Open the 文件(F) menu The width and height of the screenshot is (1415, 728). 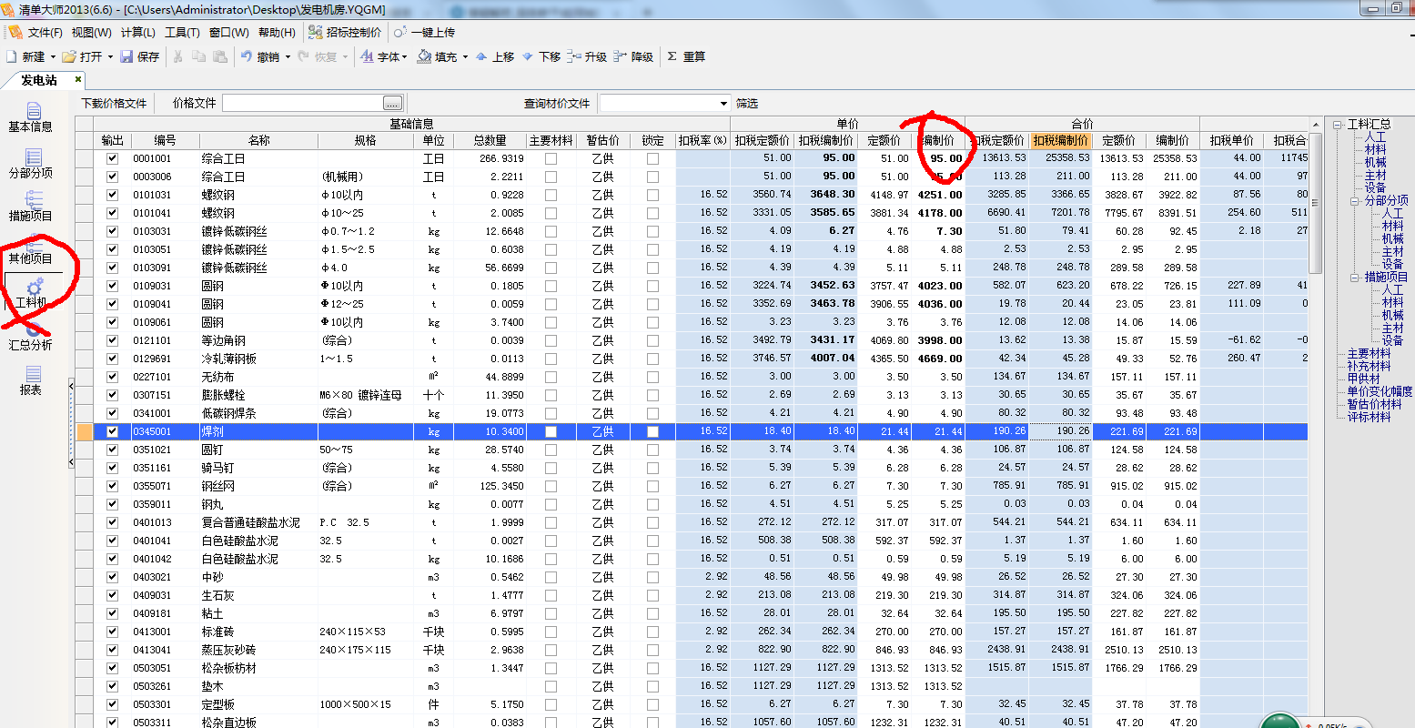45,32
